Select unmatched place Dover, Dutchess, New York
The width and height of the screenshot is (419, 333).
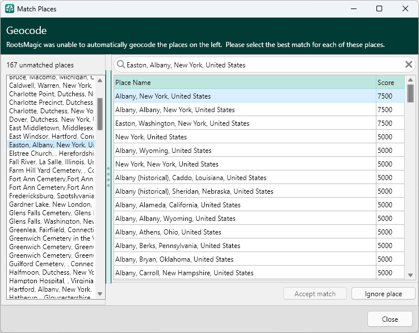[51, 119]
